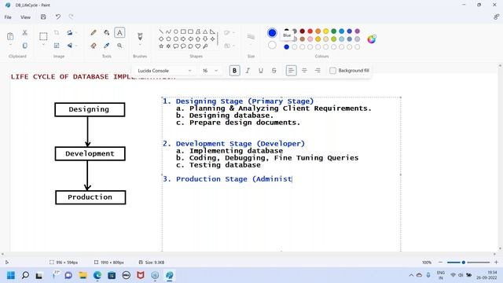This screenshot has width=503, height=283.
Task: Click the zoom in plus button
Action: tap(496, 263)
